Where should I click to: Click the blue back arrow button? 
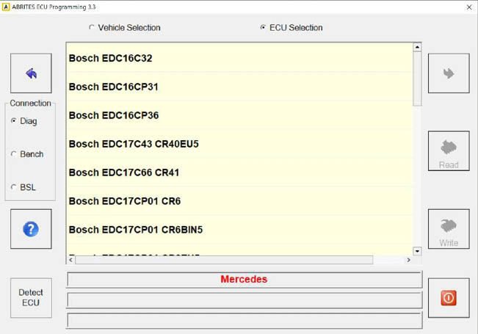pyautogui.click(x=31, y=73)
